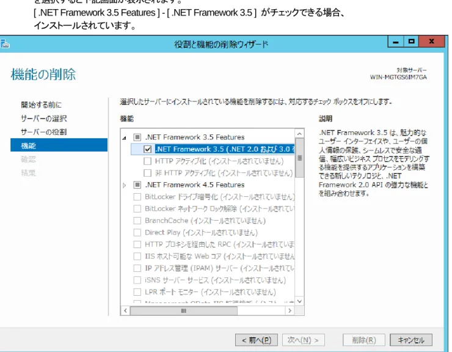Close the wizard with the X button
The height and width of the screenshot is (352, 452).
click(x=431, y=42)
